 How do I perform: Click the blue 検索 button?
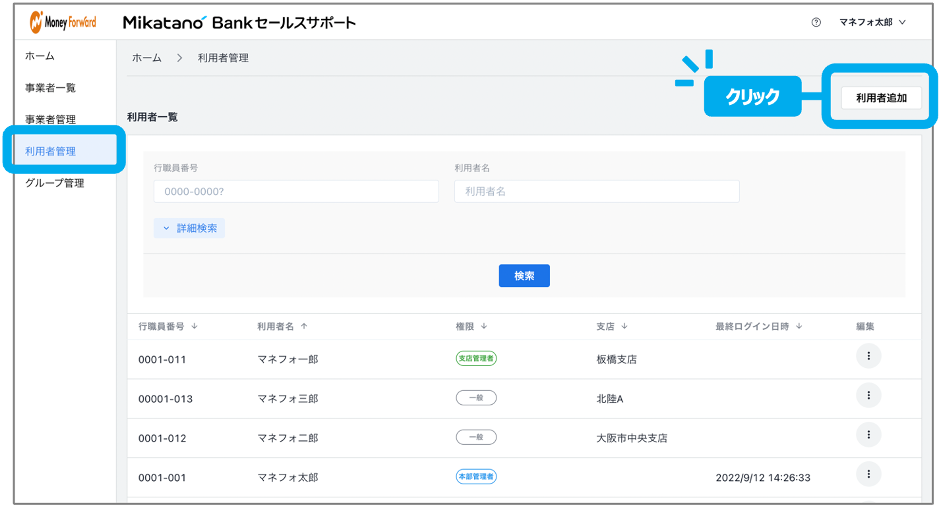[524, 275]
